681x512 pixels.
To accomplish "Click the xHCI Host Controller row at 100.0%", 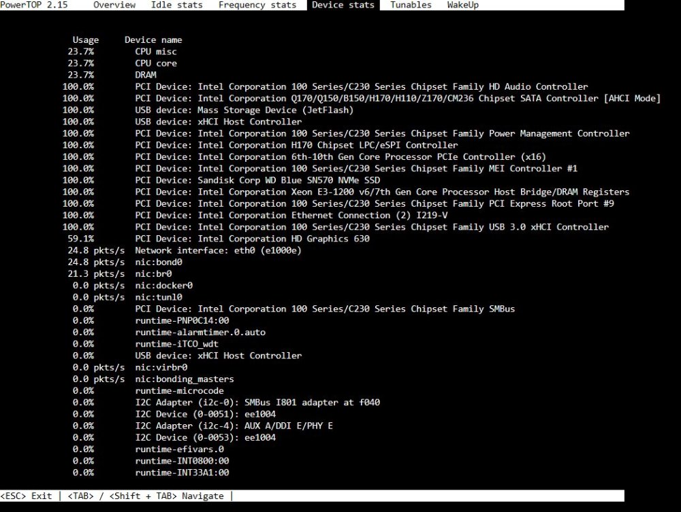I will (x=182, y=122).
